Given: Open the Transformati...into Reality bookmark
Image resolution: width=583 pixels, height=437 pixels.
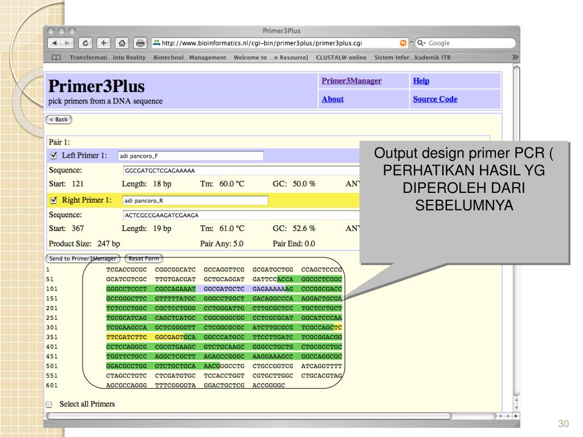Looking at the screenshot, I should 108,57.
